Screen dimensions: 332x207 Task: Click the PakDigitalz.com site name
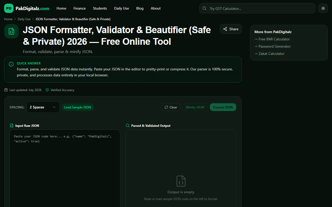[32, 8]
